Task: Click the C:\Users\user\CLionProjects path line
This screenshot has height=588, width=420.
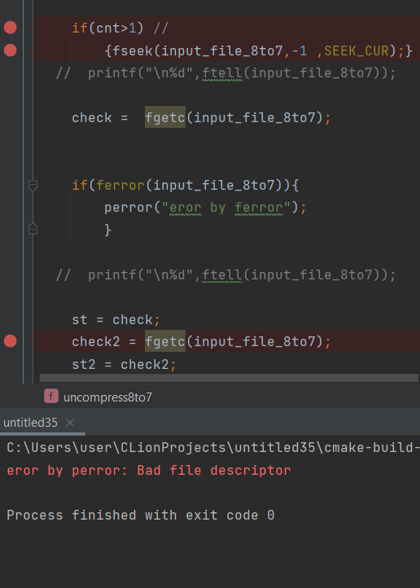Action: [212, 447]
